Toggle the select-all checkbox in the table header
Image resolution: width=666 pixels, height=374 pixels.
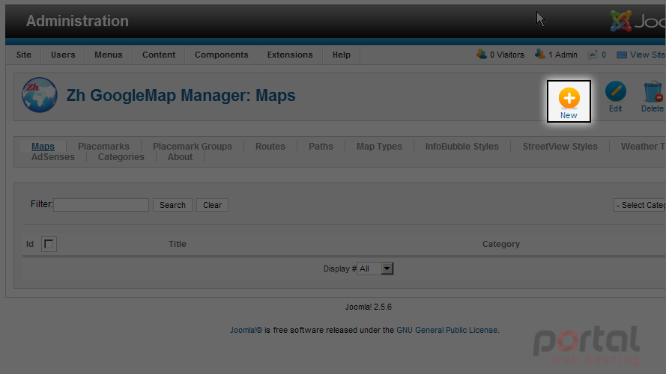[x=49, y=244]
